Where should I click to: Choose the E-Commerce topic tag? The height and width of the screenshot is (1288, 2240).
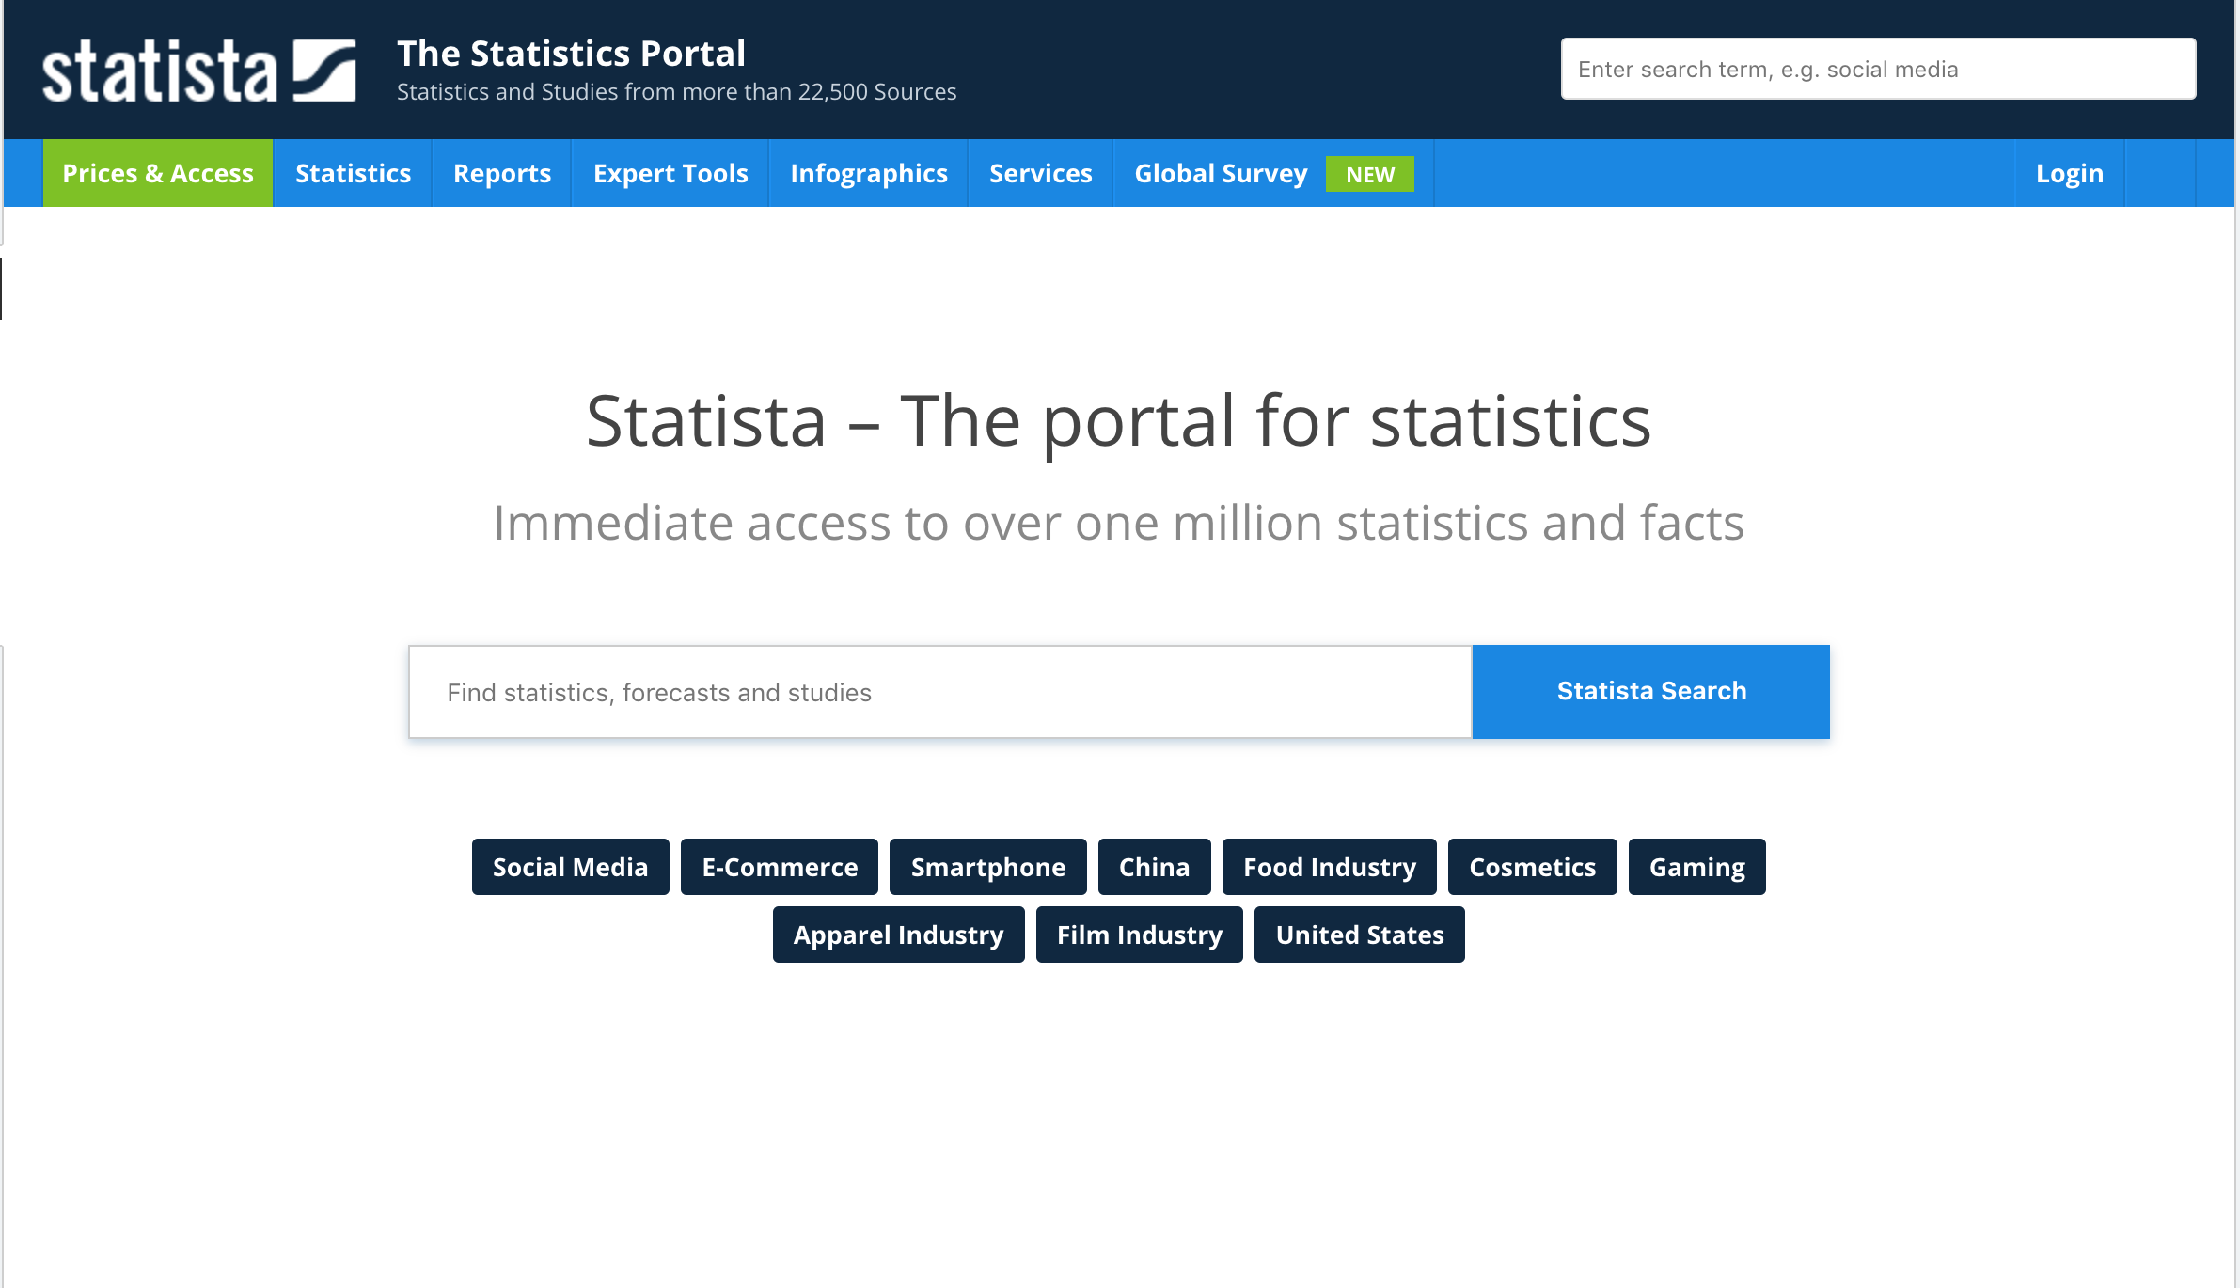click(x=780, y=867)
